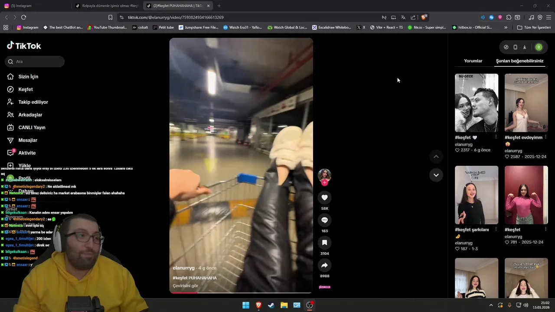
Task: Click the phone icon in TikTok header
Action: 515,47
